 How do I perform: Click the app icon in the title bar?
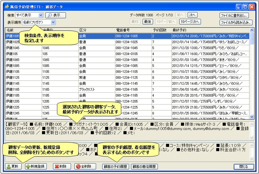[x=6, y=6]
